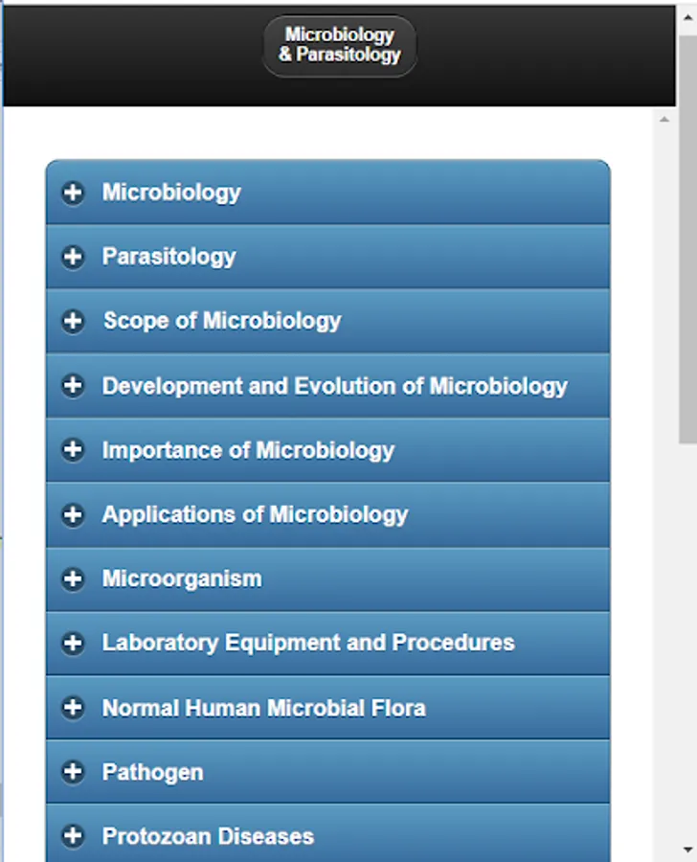Click the Protozoan Diseases heading text
Image resolution: width=697 pixels, height=862 pixels.
click(x=208, y=836)
